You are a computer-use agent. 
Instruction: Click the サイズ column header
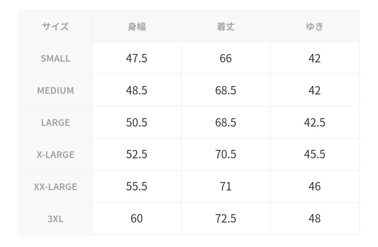coord(55,27)
